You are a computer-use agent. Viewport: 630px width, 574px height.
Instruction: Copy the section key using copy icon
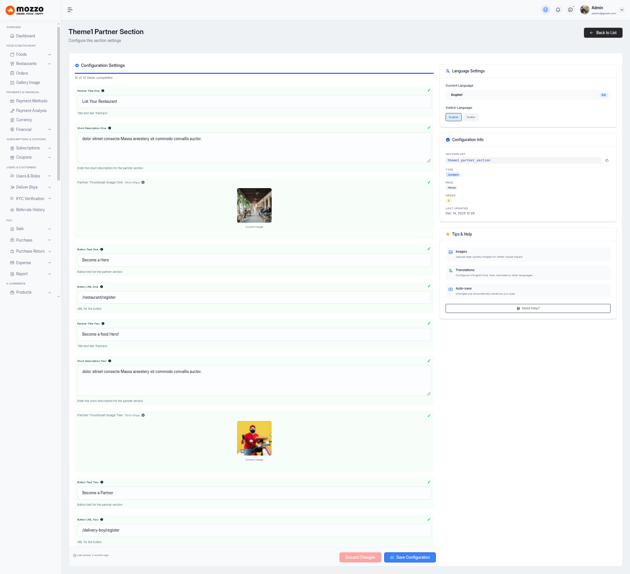[607, 160]
